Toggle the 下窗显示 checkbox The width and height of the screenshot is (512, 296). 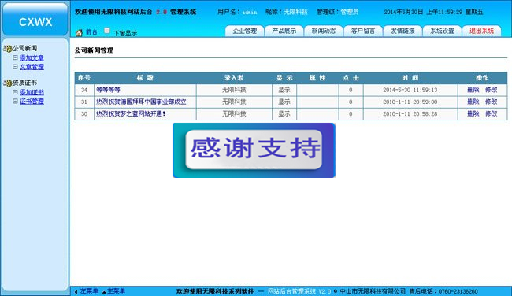[107, 31]
